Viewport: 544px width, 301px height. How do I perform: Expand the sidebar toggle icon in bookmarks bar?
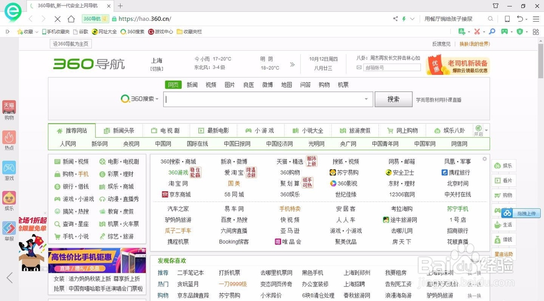click(x=8, y=32)
